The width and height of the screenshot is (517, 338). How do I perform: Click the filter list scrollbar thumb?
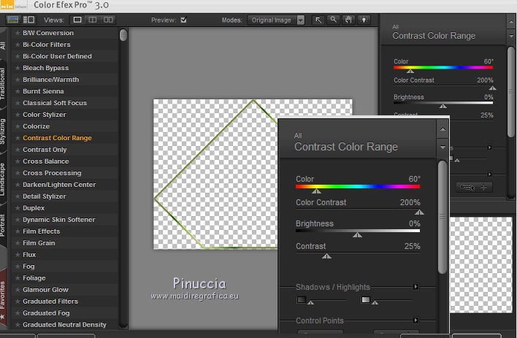pyautogui.click(x=123, y=35)
